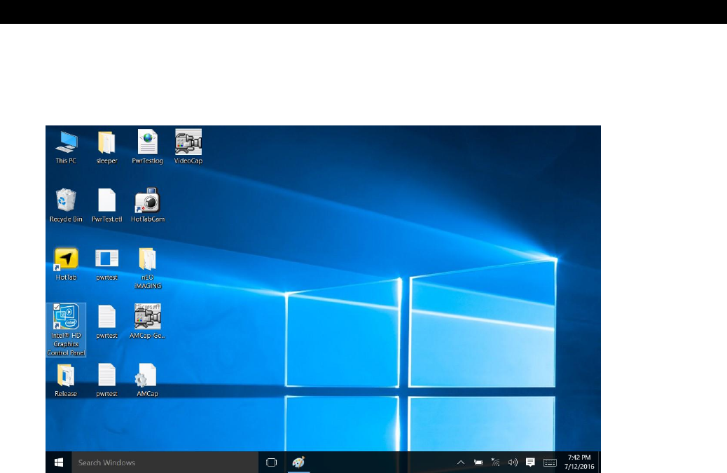727x473 pixels.
Task: Open the nEO iMAGING folder
Action: click(147, 259)
